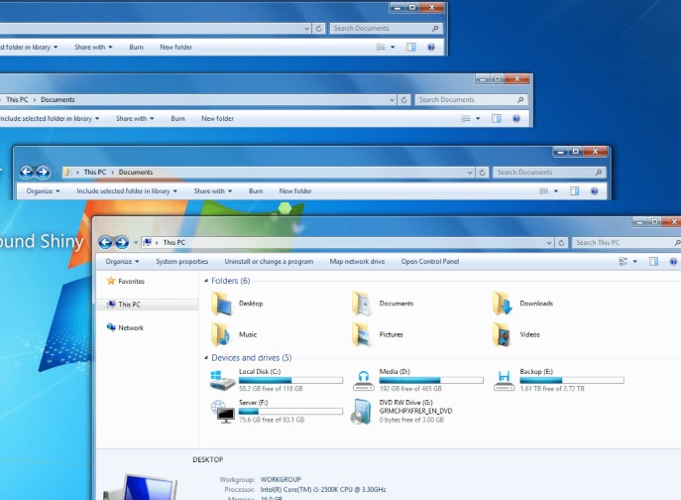Viewport: 681px width, 500px height.
Task: Click New folder in second Documents window
Action: (x=218, y=118)
